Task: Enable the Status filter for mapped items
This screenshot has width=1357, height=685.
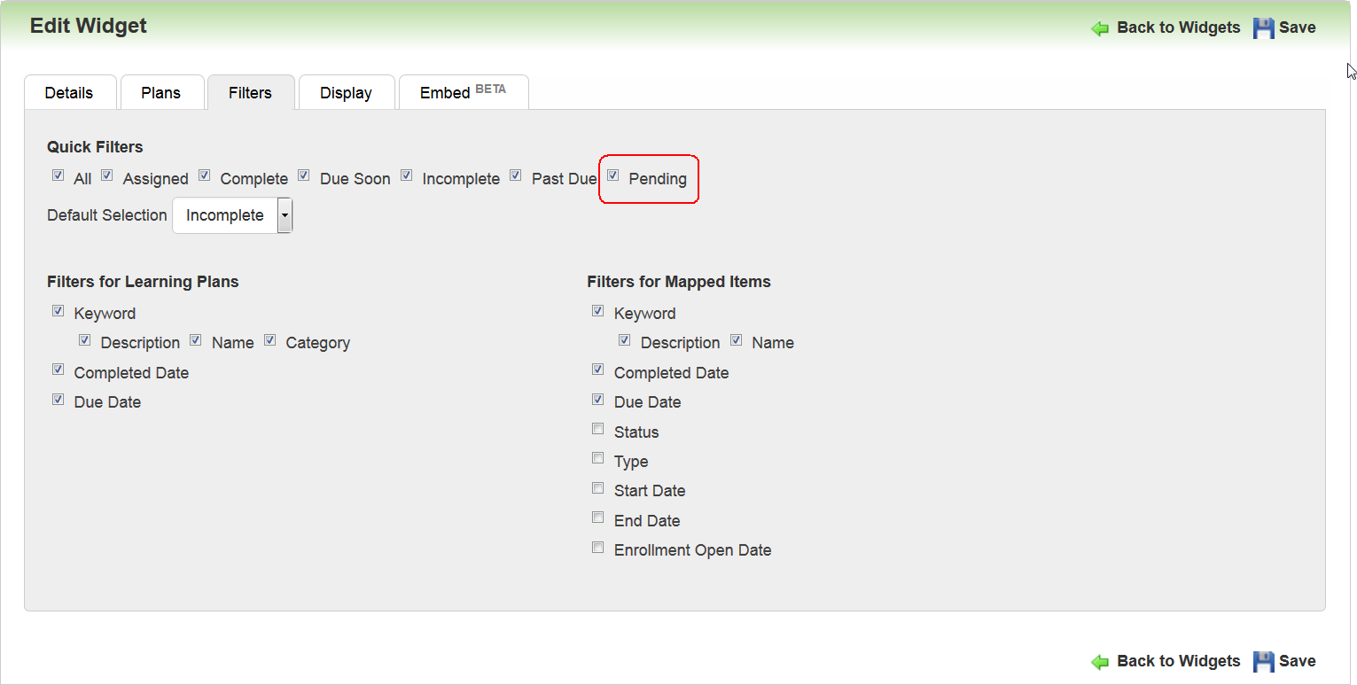Action: point(598,429)
